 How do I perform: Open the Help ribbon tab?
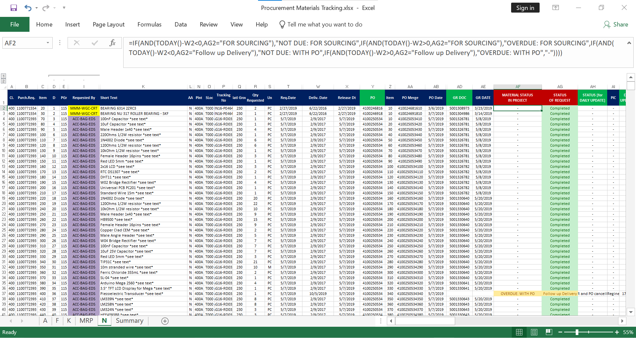coord(262,24)
